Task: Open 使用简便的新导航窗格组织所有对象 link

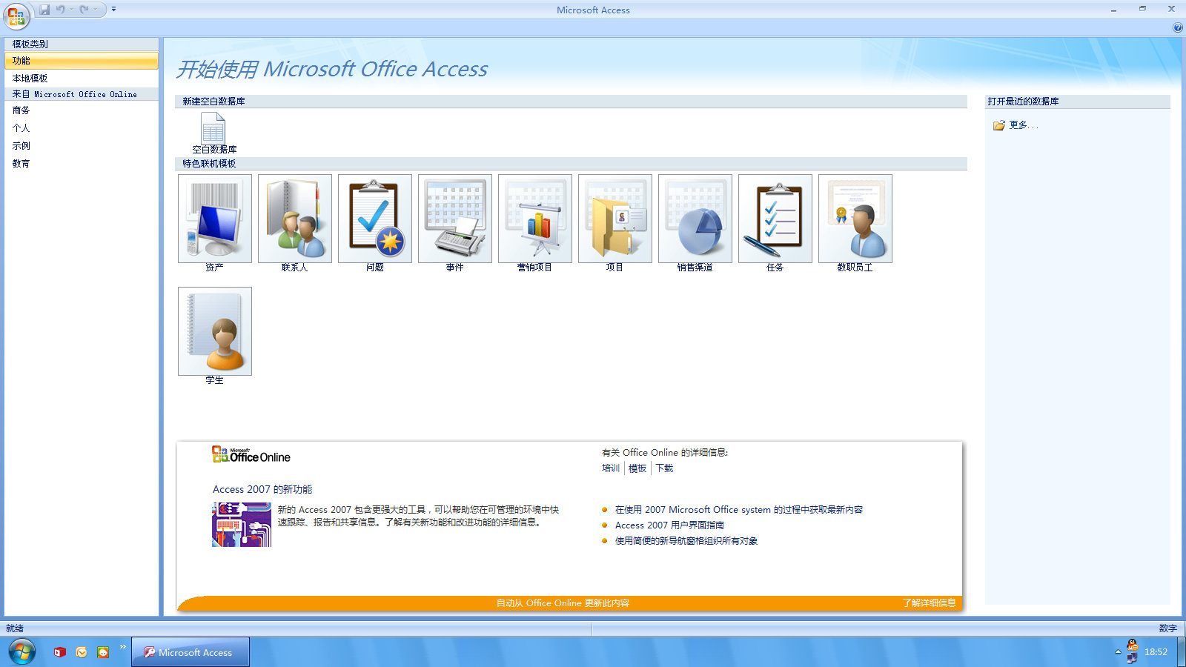Action: [x=686, y=541]
